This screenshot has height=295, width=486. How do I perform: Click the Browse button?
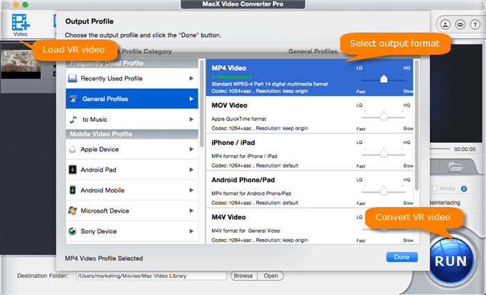(x=244, y=276)
